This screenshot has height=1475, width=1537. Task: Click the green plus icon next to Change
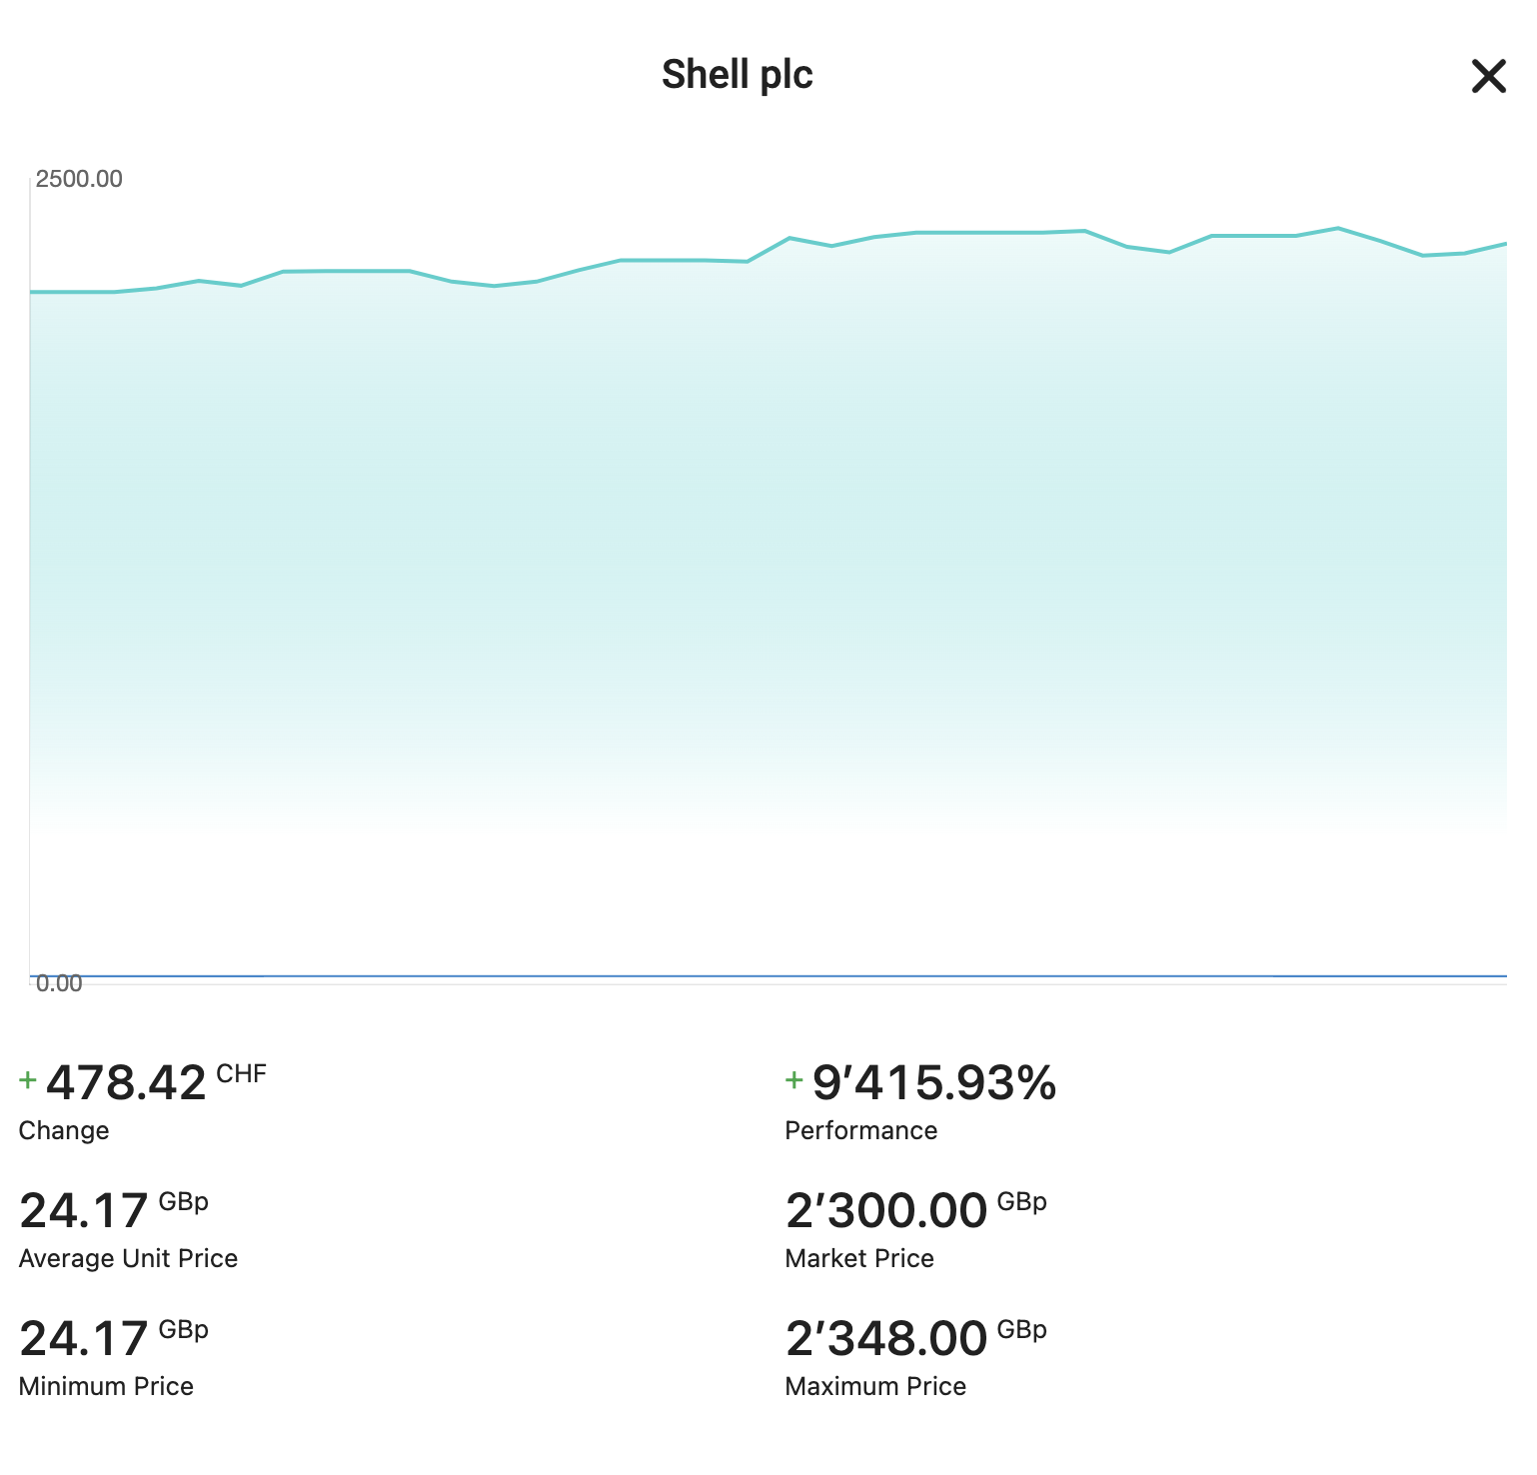(x=27, y=1080)
